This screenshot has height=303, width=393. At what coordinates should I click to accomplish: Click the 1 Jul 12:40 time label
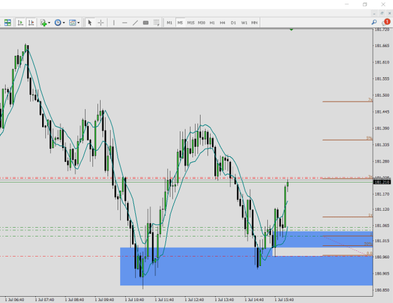(194, 299)
